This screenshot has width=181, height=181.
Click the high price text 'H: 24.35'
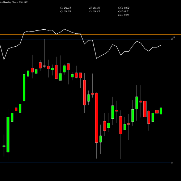pyautogui.click(x=95, y=8)
